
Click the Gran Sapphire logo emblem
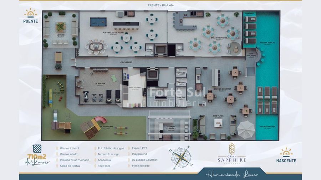tap(232, 149)
